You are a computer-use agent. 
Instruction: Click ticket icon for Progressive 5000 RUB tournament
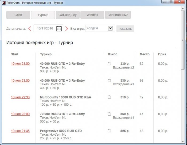coord(109,131)
